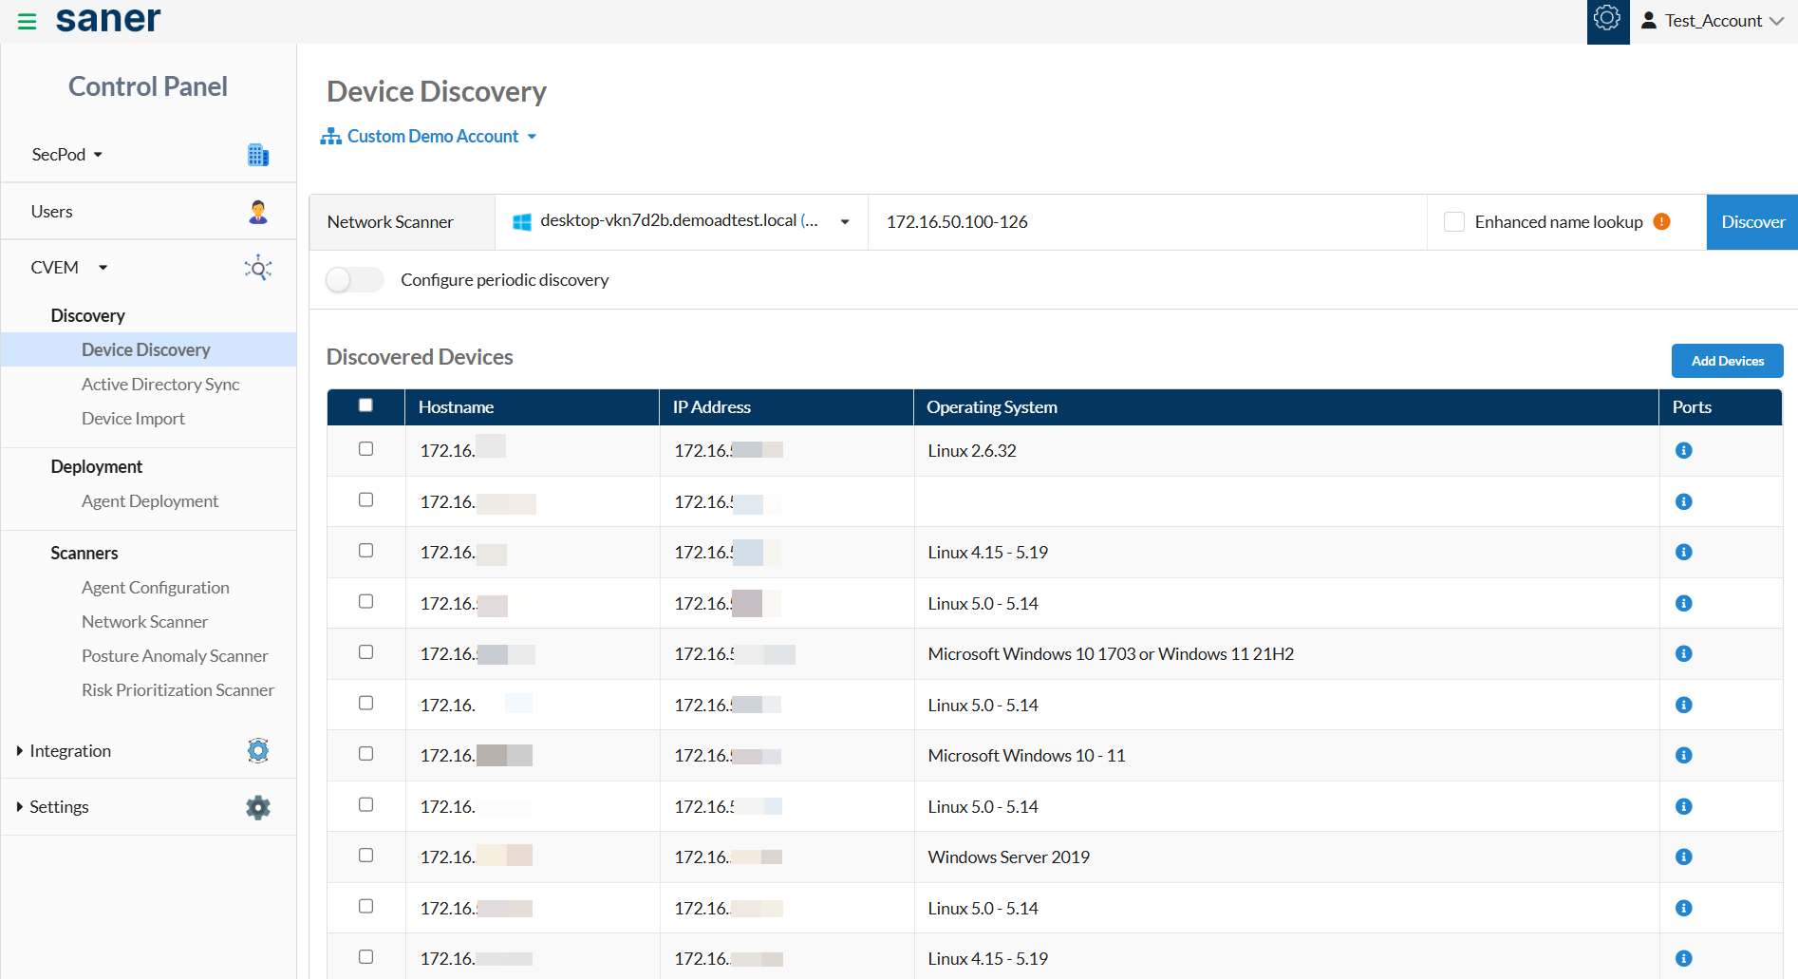Screen dimensions: 1798x979
Task: Click the Users person icon
Action: pyautogui.click(x=257, y=212)
